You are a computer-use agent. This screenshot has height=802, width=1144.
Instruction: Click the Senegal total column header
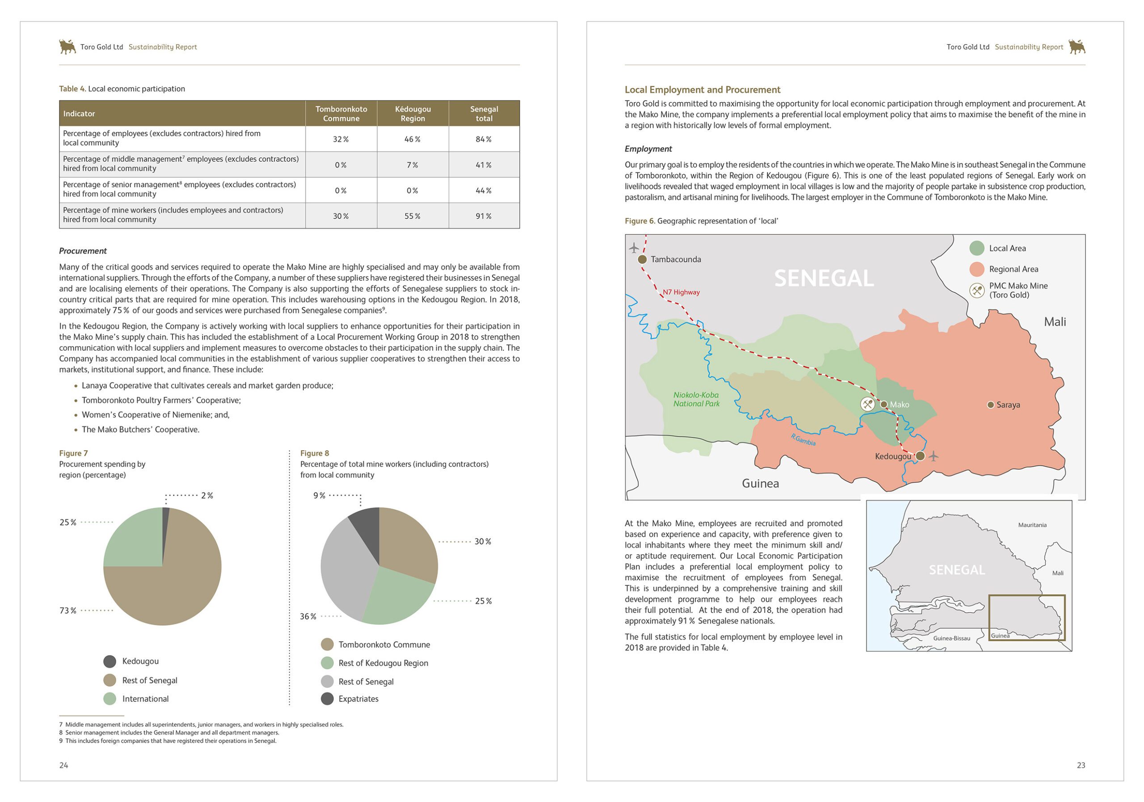pyautogui.click(x=484, y=113)
